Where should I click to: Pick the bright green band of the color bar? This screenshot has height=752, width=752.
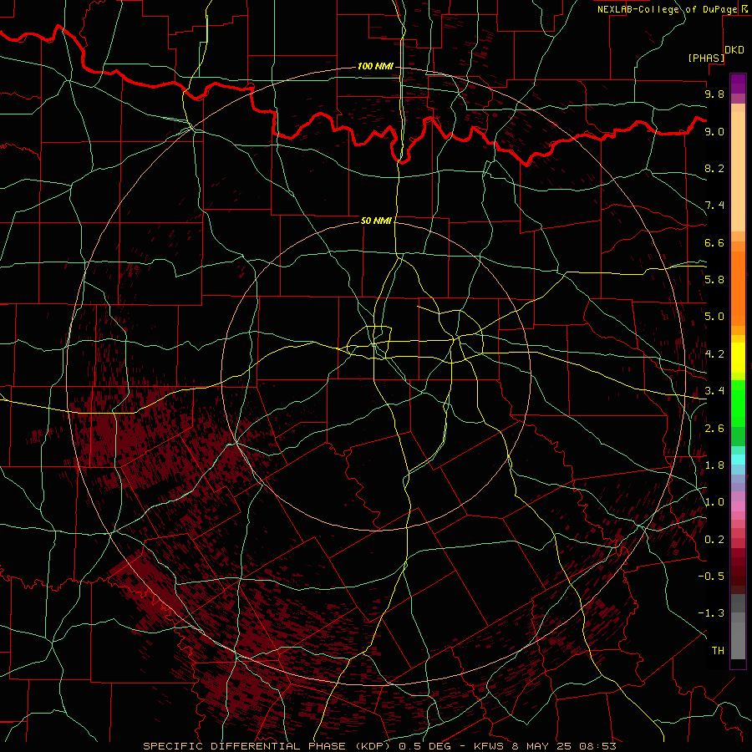point(738,404)
